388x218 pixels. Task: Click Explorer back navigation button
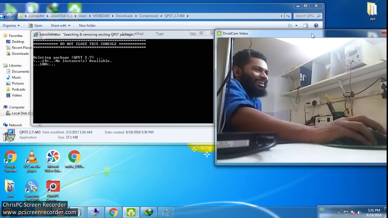(2, 16)
